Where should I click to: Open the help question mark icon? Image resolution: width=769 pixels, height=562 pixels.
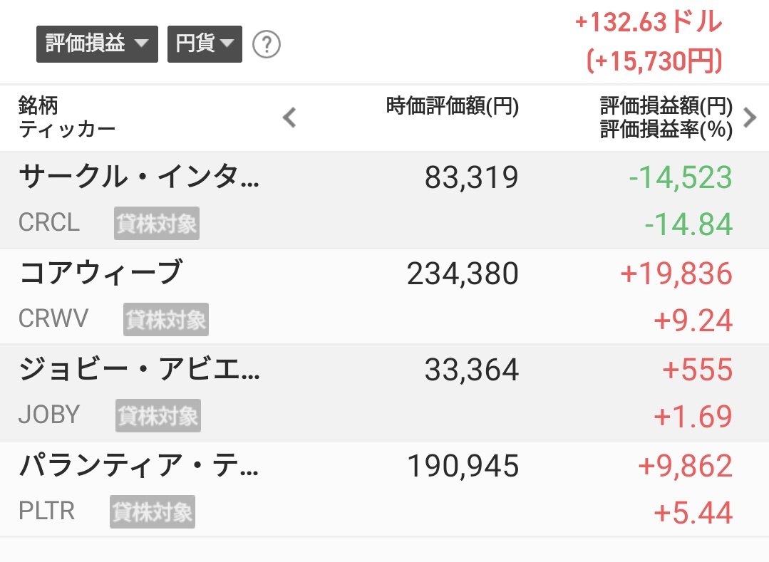267,45
